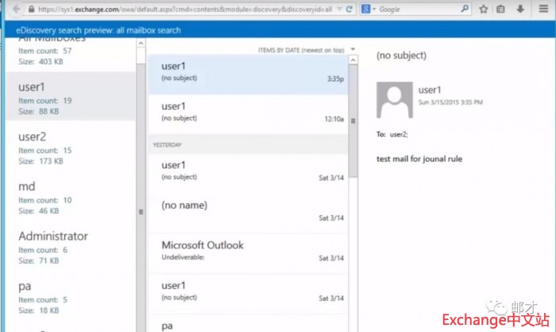
Task: Select the md mailbox entry
Action: click(x=68, y=197)
